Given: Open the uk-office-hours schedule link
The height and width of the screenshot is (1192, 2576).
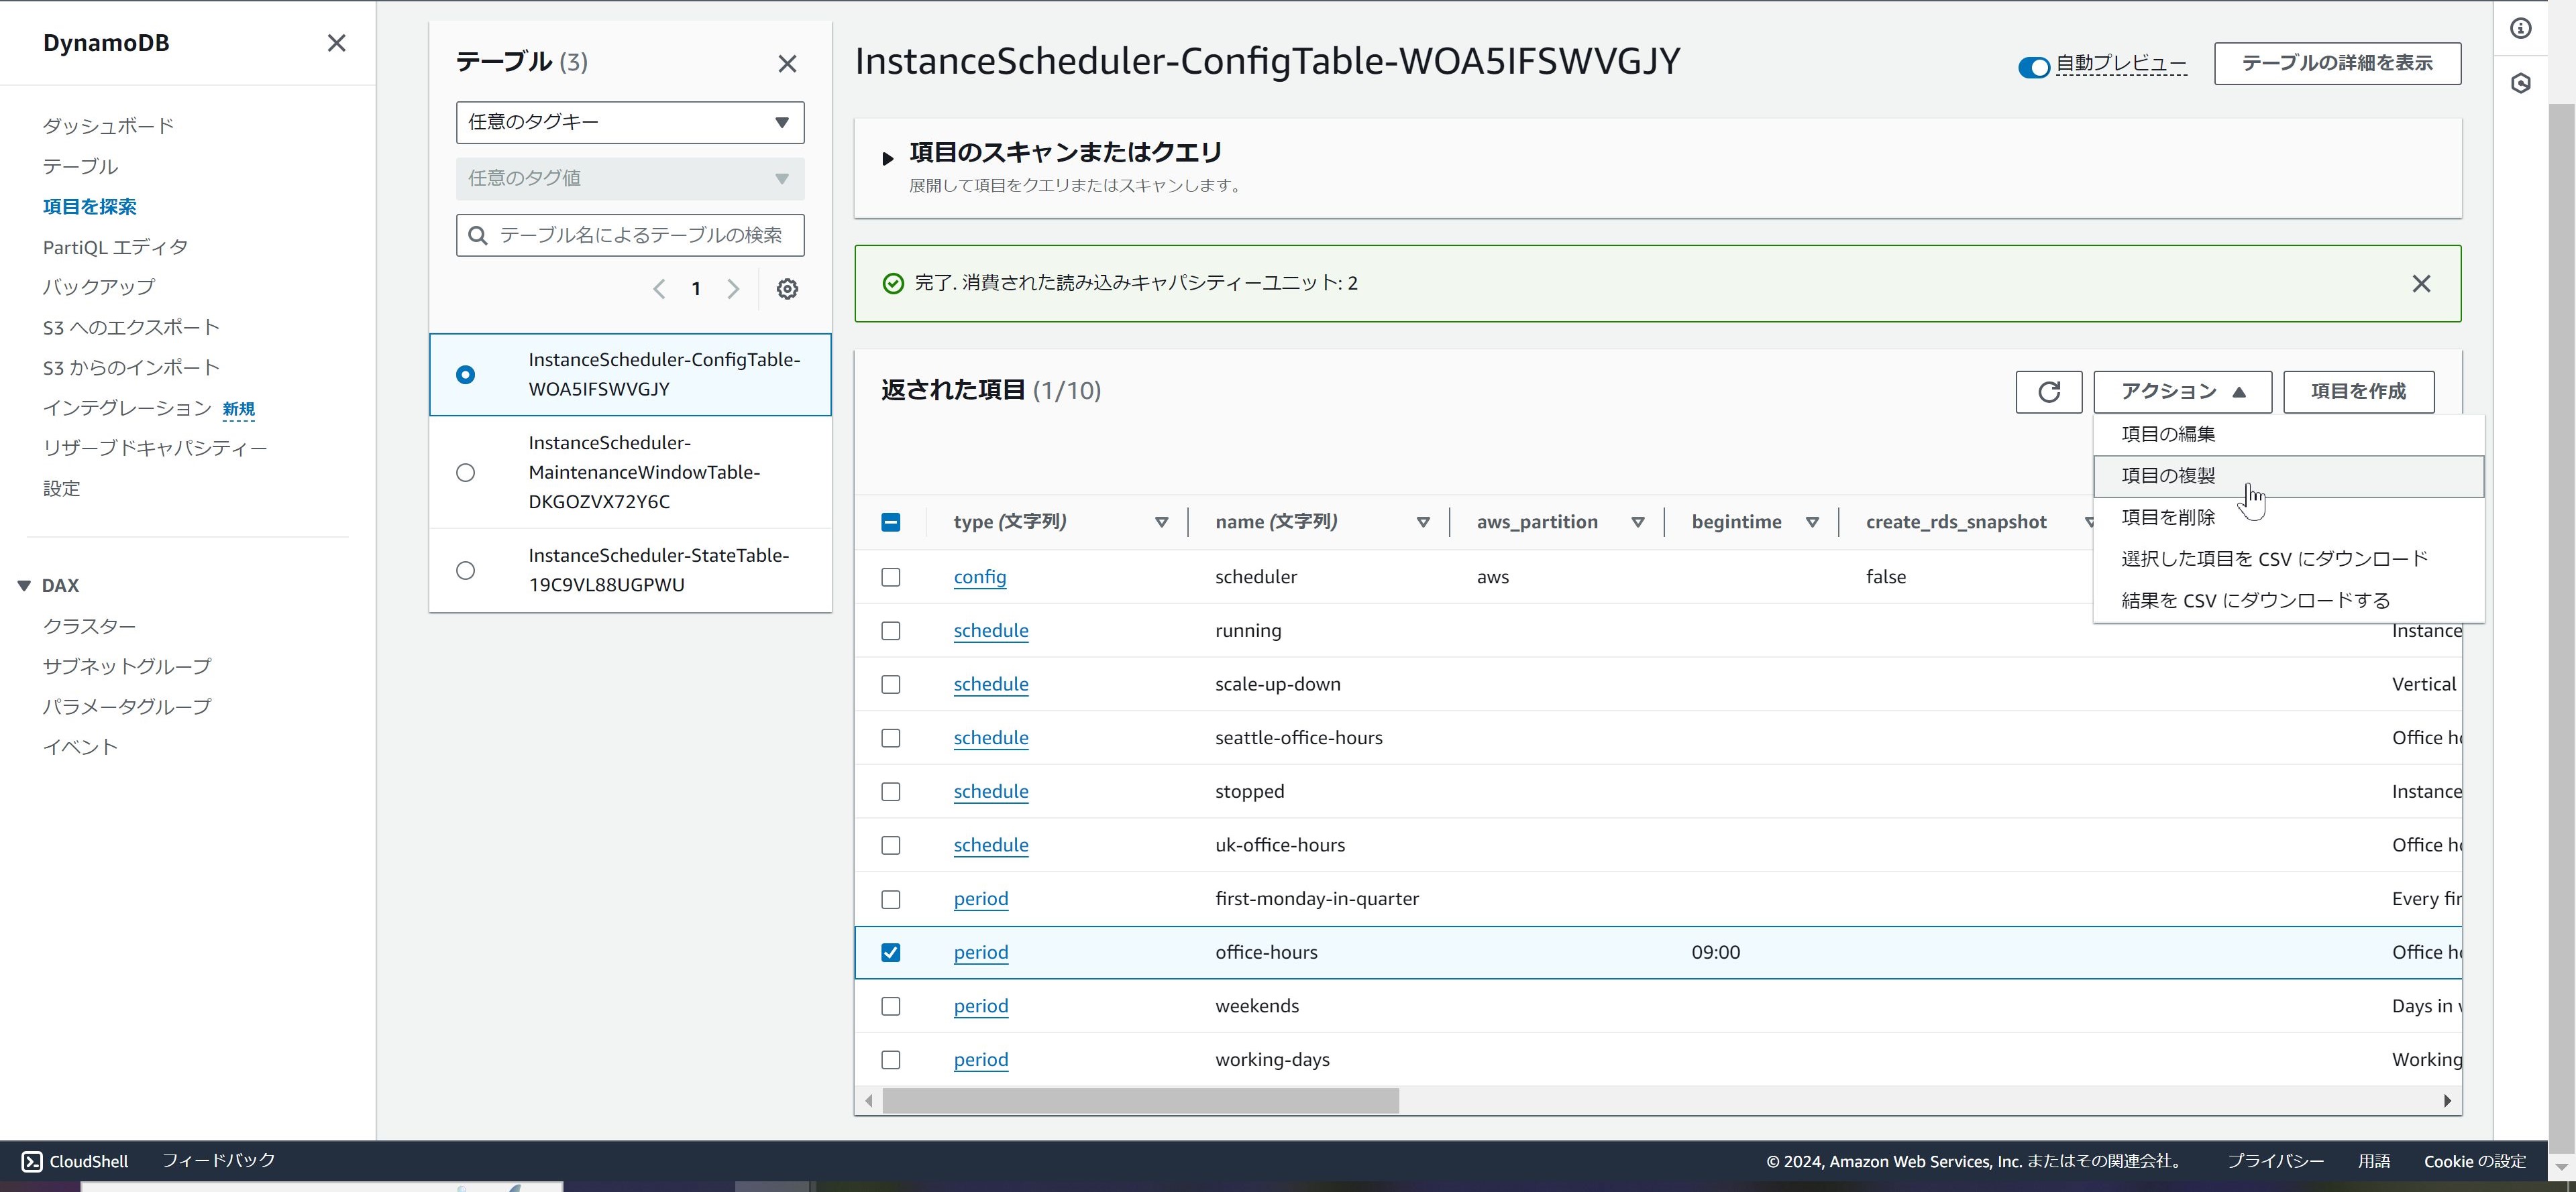Looking at the screenshot, I should 990,844.
